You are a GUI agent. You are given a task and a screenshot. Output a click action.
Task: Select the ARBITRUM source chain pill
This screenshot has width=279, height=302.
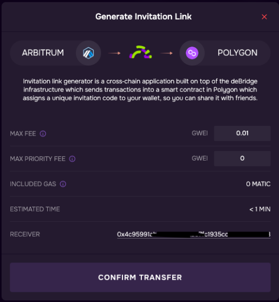coord(55,53)
